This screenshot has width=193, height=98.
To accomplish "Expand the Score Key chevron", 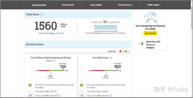I will [129, 51].
